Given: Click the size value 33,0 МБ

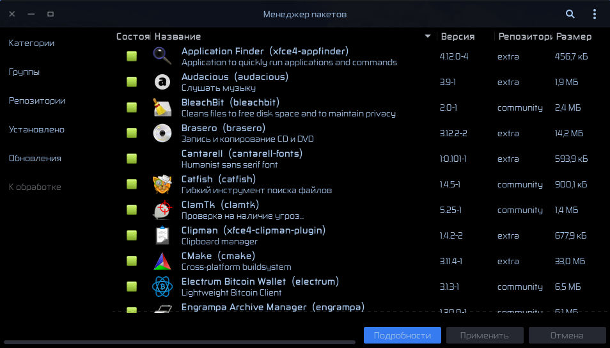Looking at the screenshot, I should click(570, 261).
